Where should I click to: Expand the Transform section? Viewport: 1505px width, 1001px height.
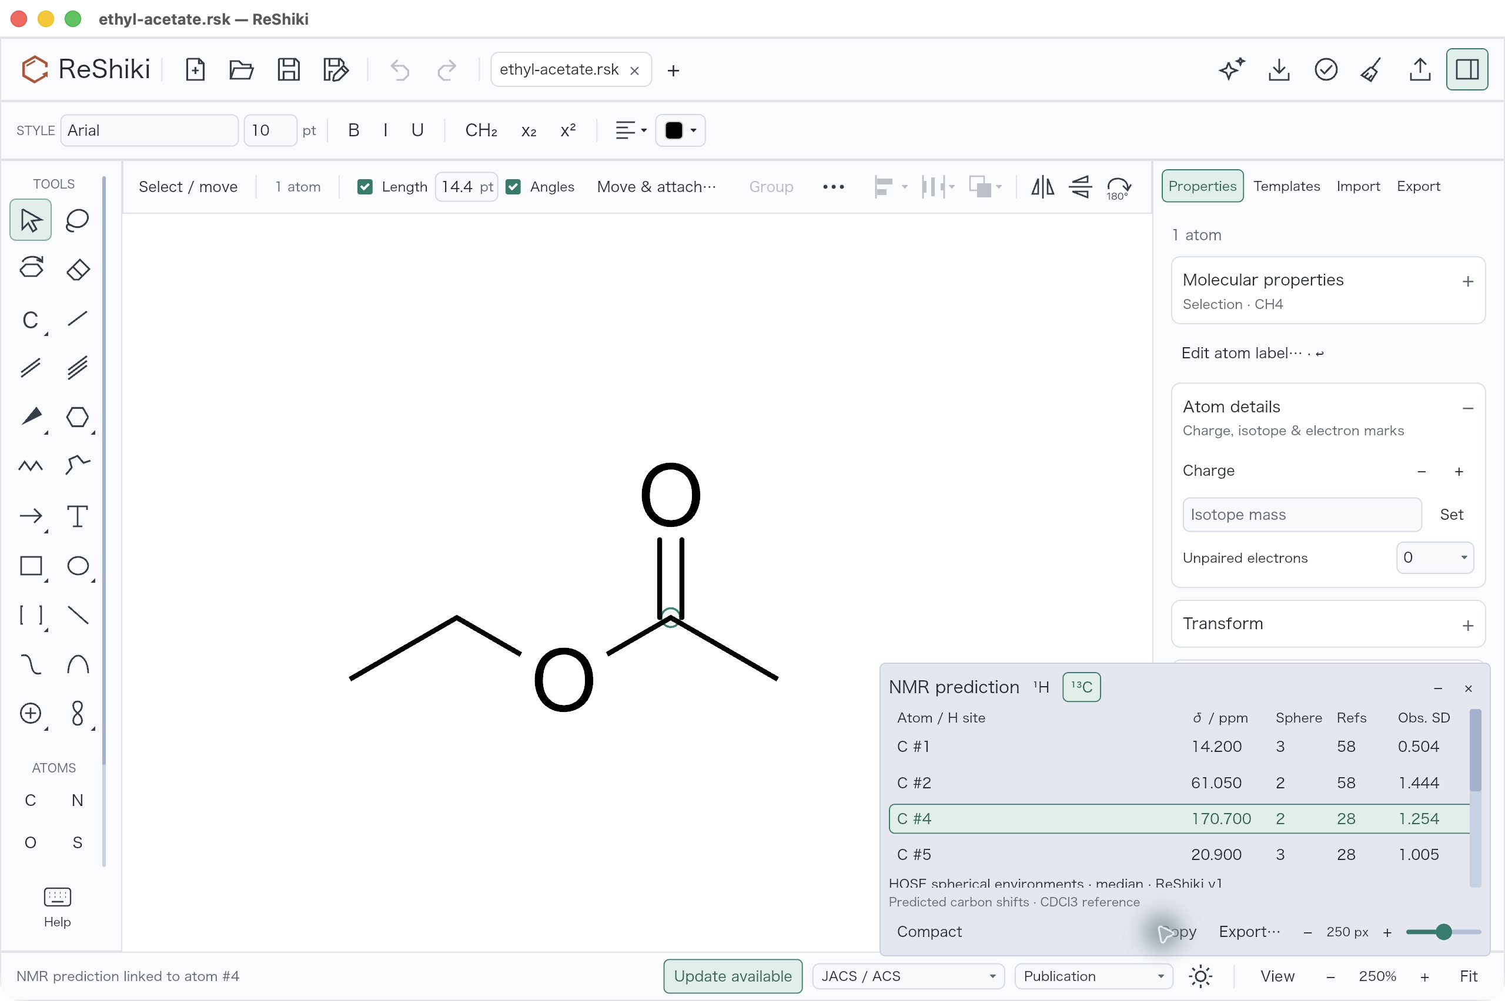click(x=1468, y=626)
